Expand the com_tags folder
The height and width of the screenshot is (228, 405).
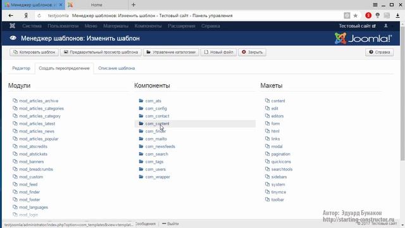tap(154, 161)
